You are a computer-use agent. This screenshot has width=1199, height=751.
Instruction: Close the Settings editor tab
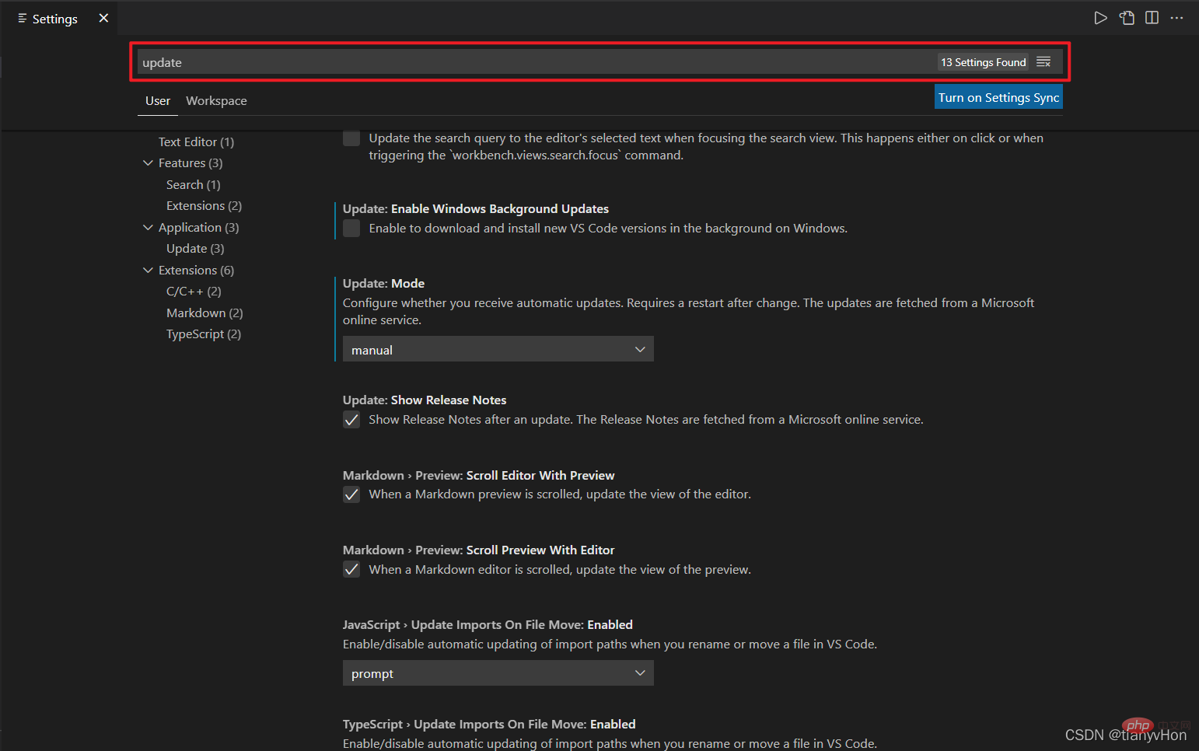click(103, 18)
